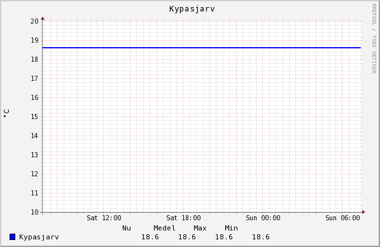Click the red arrow ending the x-axis
This screenshot has height=247, width=380.
click(363, 212)
